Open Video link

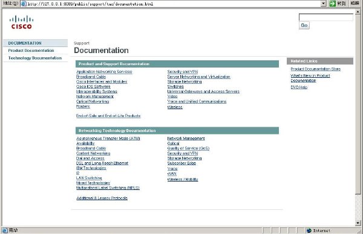click(x=172, y=96)
